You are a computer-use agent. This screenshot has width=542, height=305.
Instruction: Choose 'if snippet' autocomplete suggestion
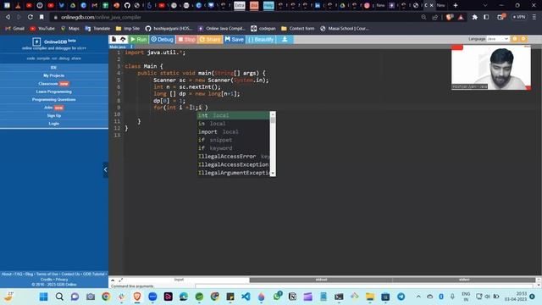pyautogui.click(x=233, y=140)
